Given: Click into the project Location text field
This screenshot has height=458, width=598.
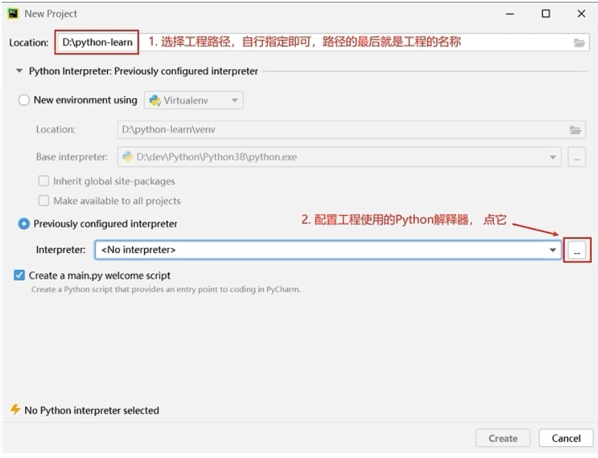Looking at the screenshot, I should click(97, 43).
